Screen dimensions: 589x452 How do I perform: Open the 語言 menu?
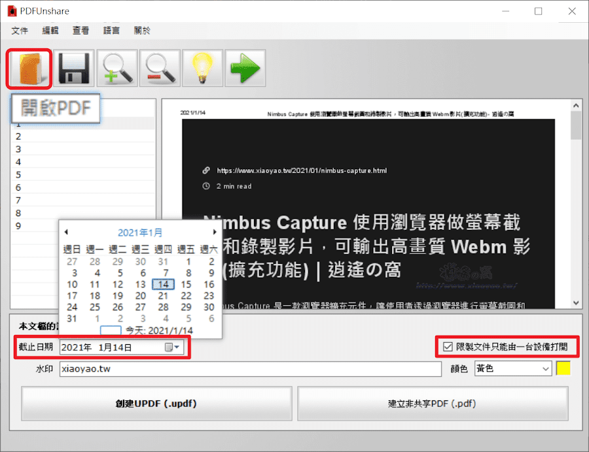(x=111, y=31)
